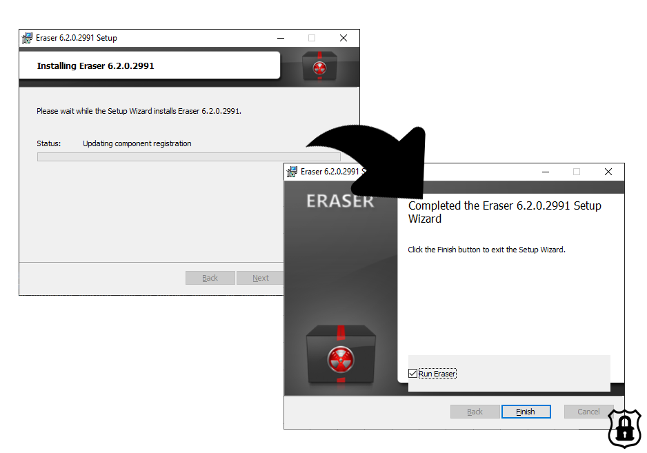Click the Installing Eraser 6.2.0.2991 header

coord(95,66)
